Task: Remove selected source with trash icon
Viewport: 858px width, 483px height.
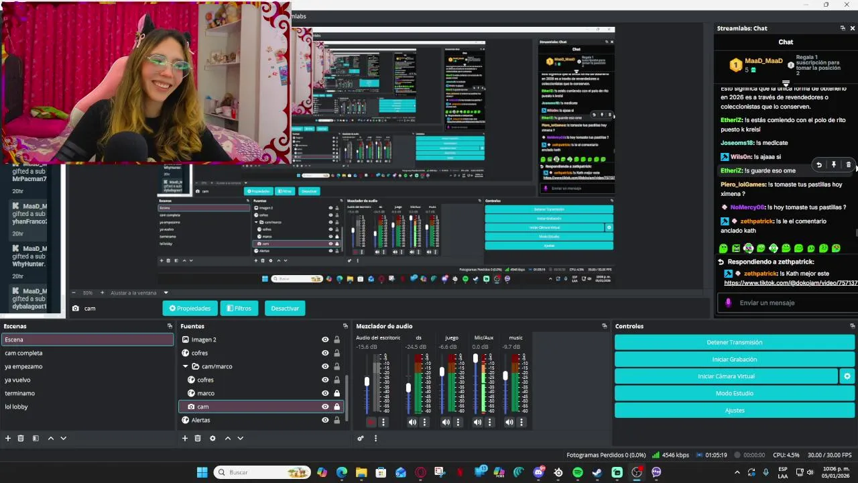Action: (x=198, y=438)
